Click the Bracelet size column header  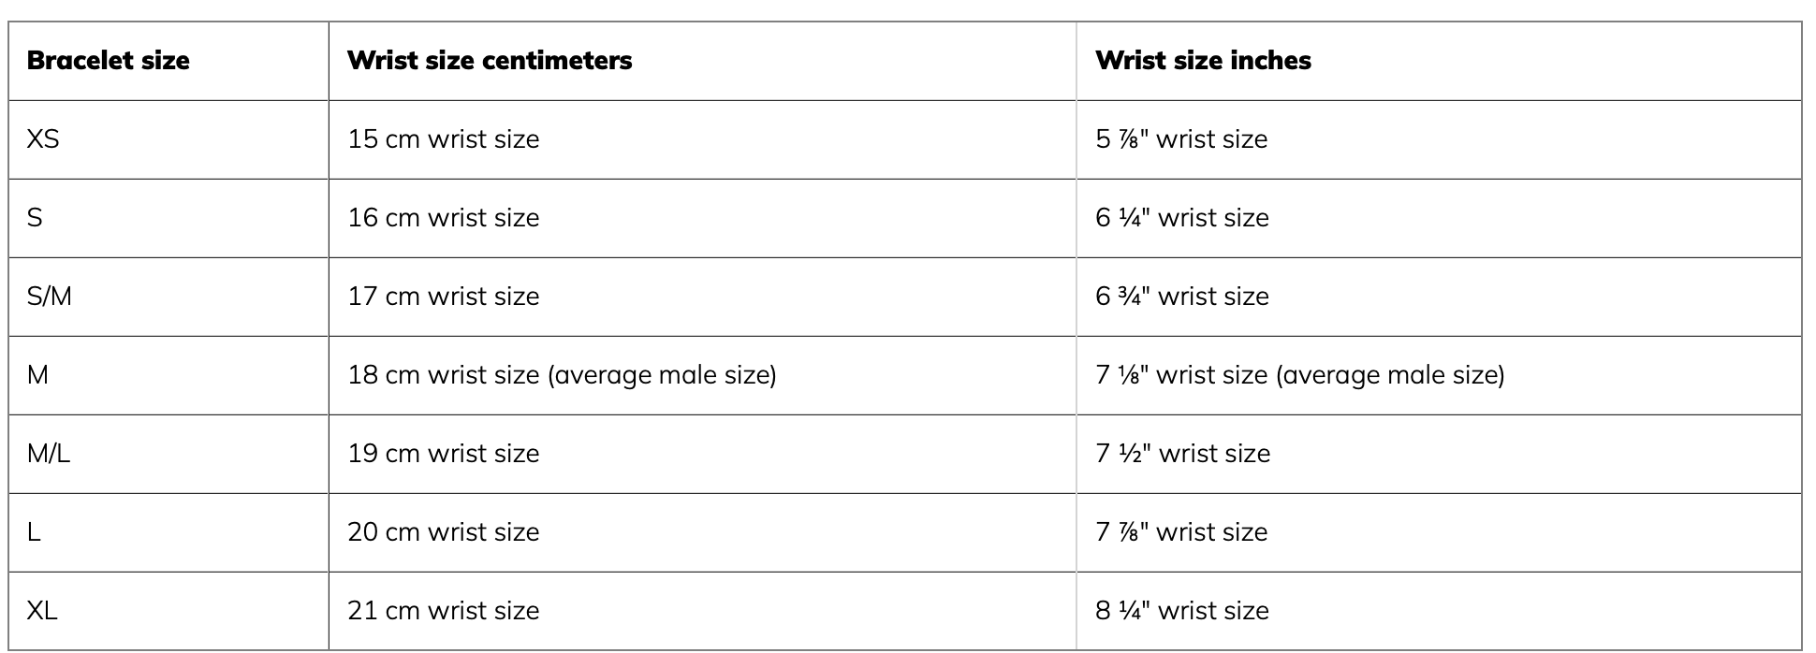click(x=109, y=61)
